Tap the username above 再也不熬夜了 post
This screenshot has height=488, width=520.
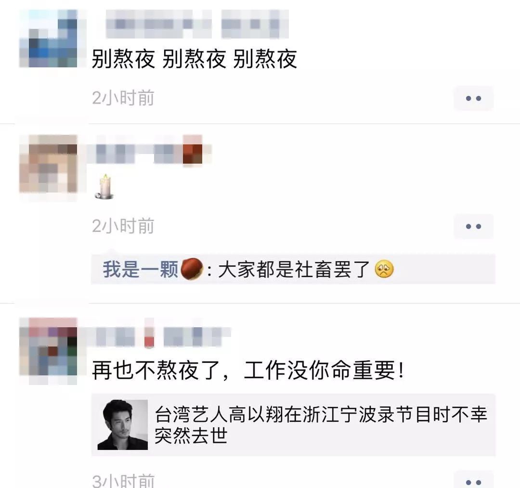(159, 336)
